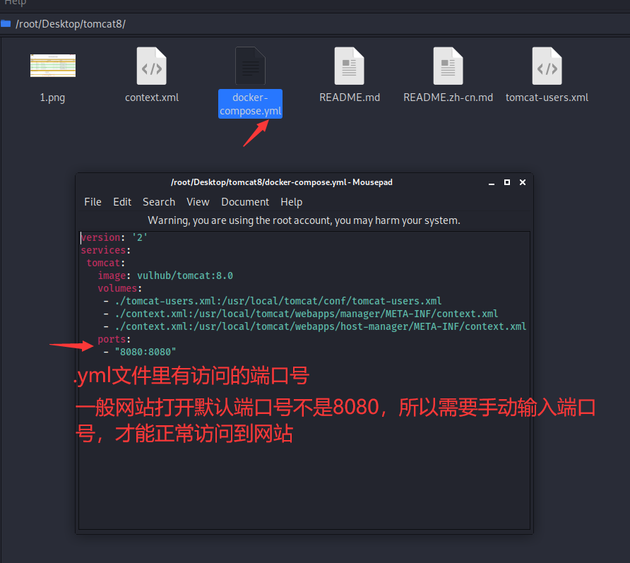The width and height of the screenshot is (630, 563).
Task: Select the README.zh-cn.md file icon
Action: tap(448, 66)
